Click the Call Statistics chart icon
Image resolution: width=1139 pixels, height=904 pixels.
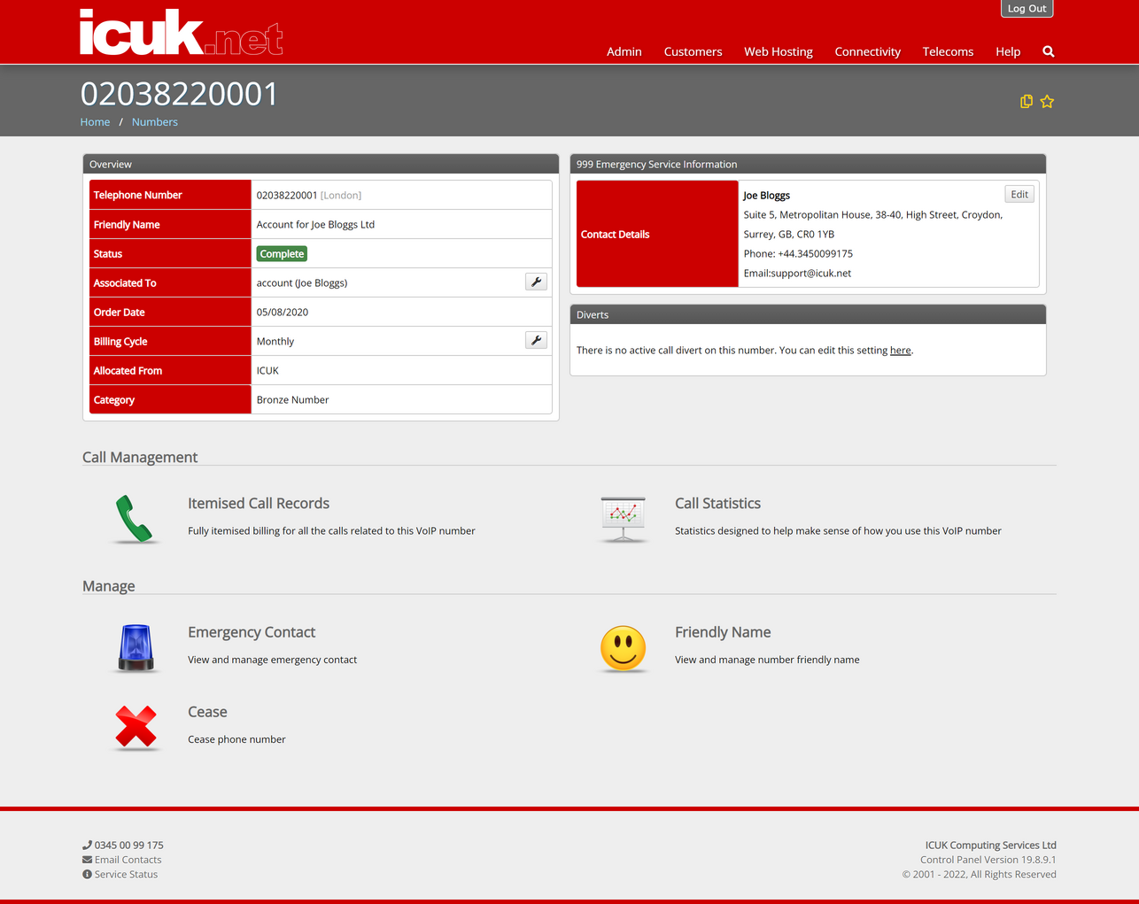click(x=623, y=519)
